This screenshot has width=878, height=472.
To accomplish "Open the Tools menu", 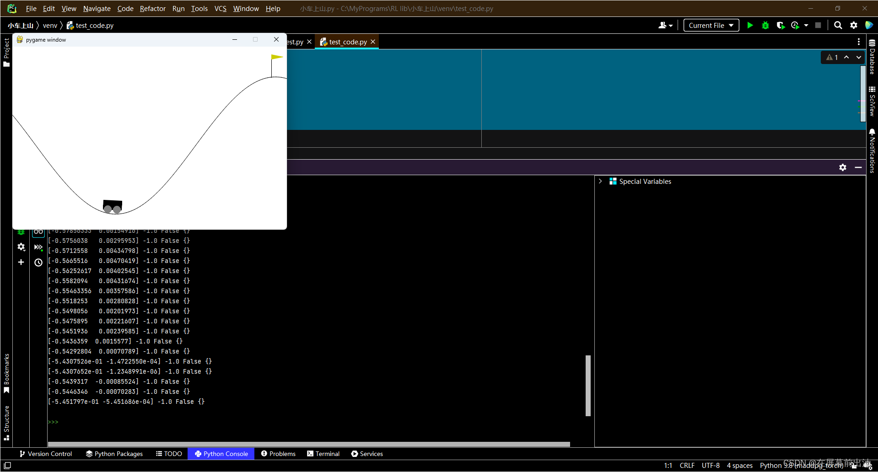I will click(199, 8).
